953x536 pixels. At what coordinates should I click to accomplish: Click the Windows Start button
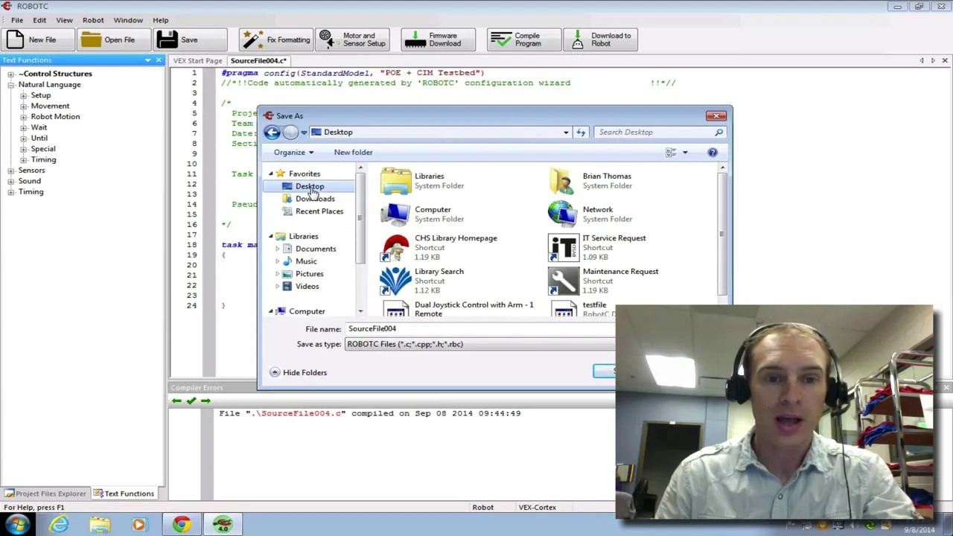(17, 525)
